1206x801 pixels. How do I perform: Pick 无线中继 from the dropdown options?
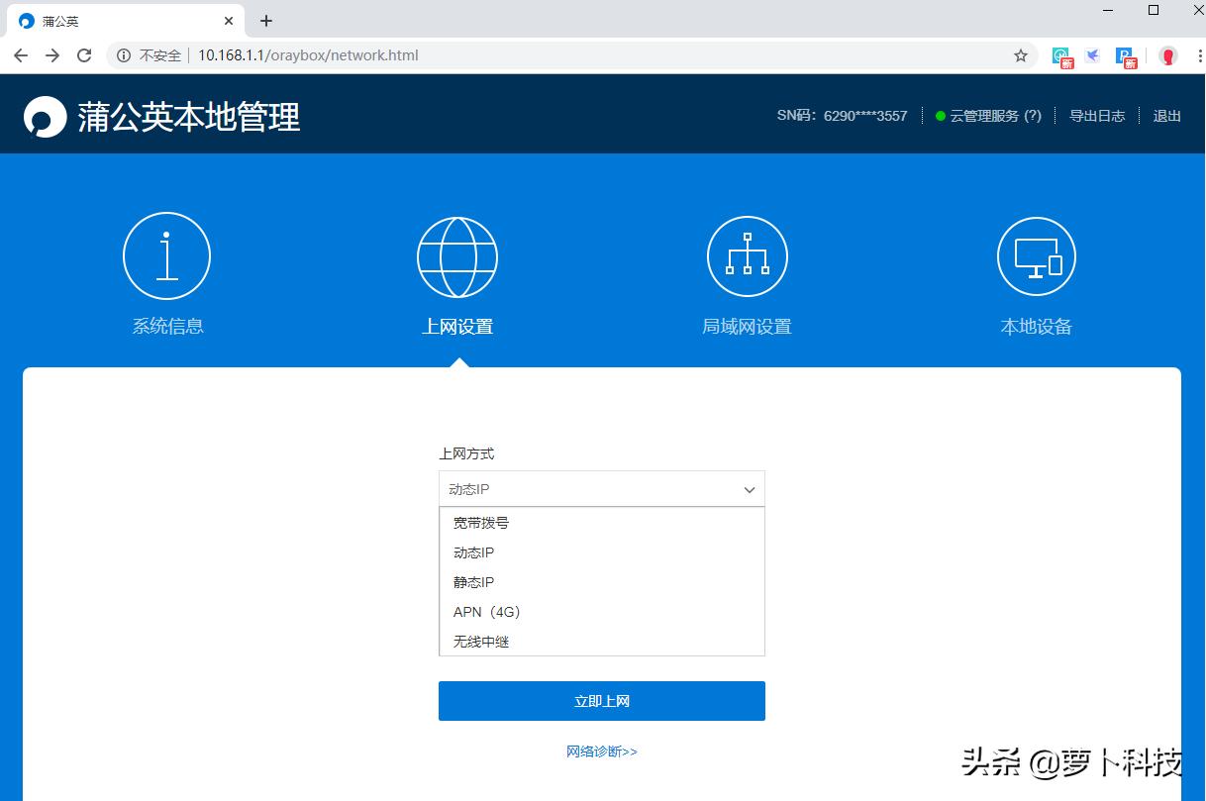pos(478,641)
